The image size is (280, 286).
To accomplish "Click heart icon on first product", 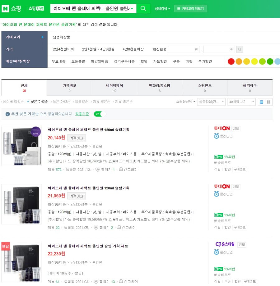I will click(x=98, y=170).
